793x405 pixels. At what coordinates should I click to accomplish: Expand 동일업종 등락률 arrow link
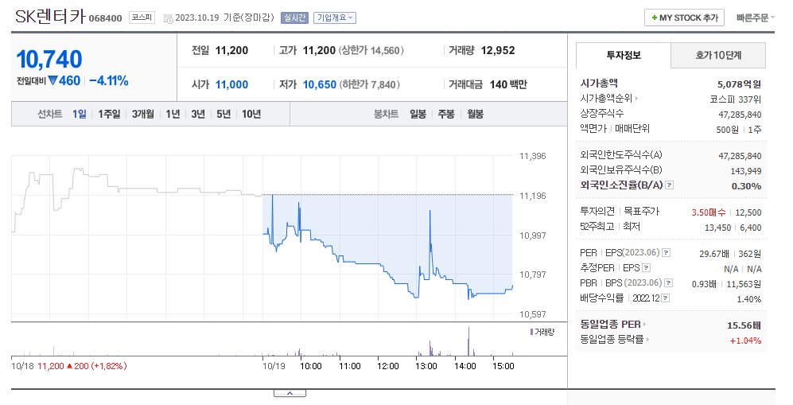647,339
